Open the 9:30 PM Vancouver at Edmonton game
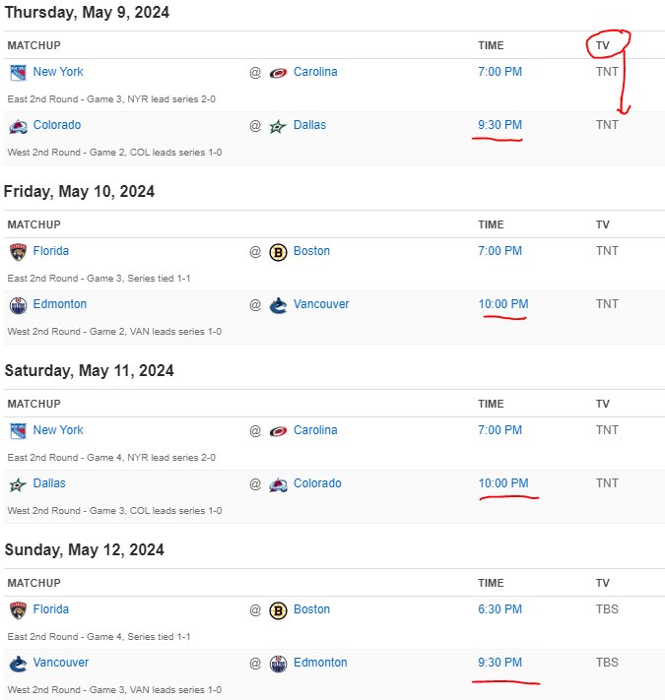This screenshot has width=665, height=700. (x=499, y=662)
